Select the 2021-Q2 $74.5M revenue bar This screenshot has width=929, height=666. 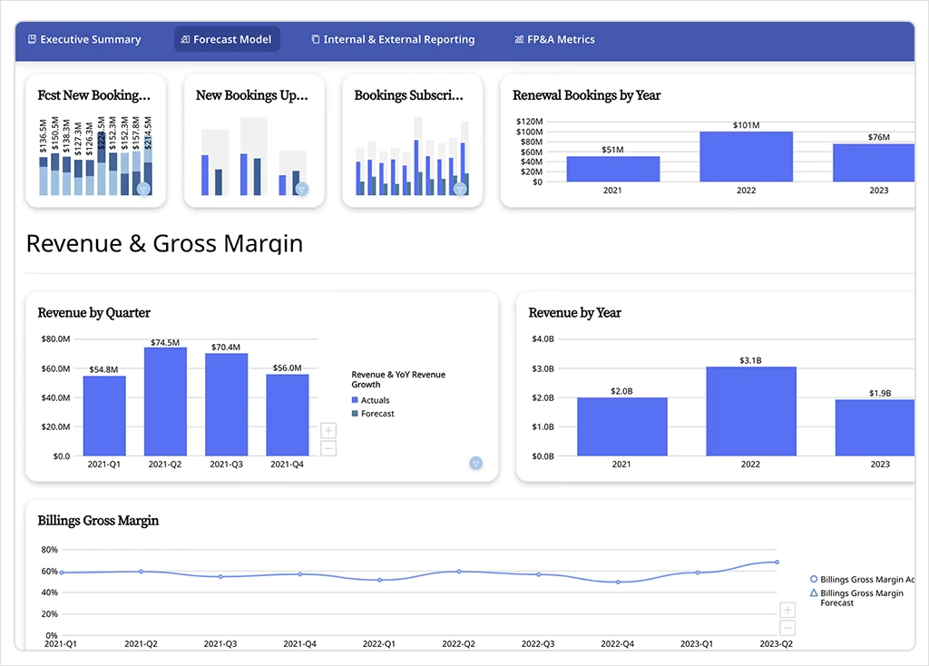pyautogui.click(x=165, y=401)
